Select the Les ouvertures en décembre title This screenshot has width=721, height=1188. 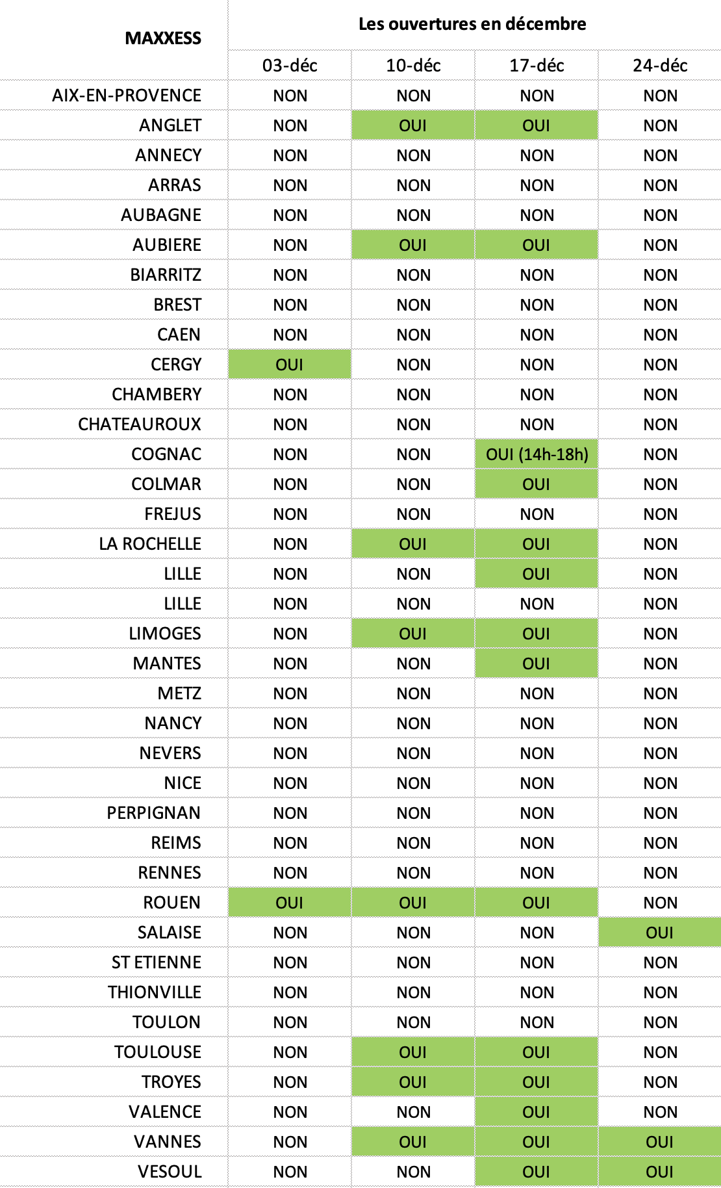click(472, 24)
